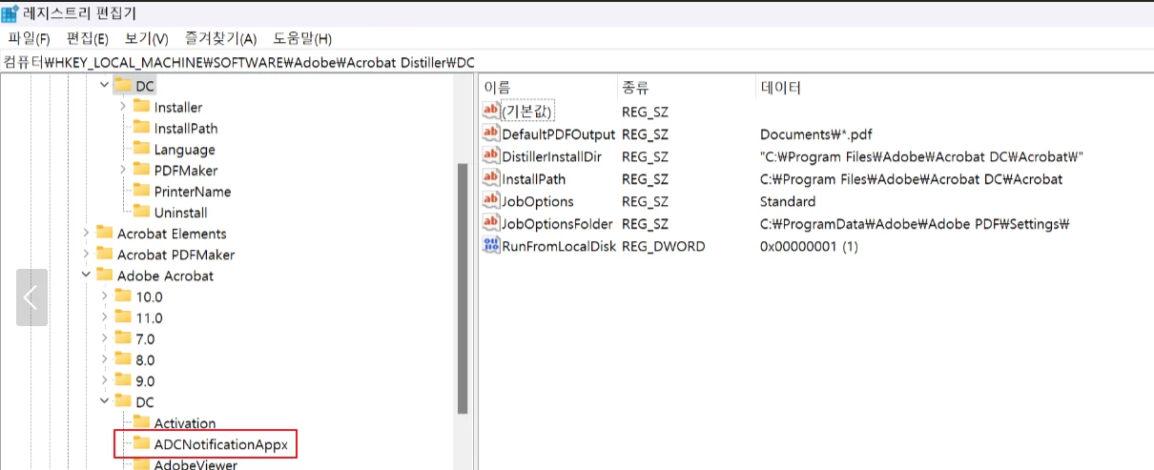Select the InstallPath folder icon in tree
This screenshot has width=1154, height=470.
[x=141, y=127]
